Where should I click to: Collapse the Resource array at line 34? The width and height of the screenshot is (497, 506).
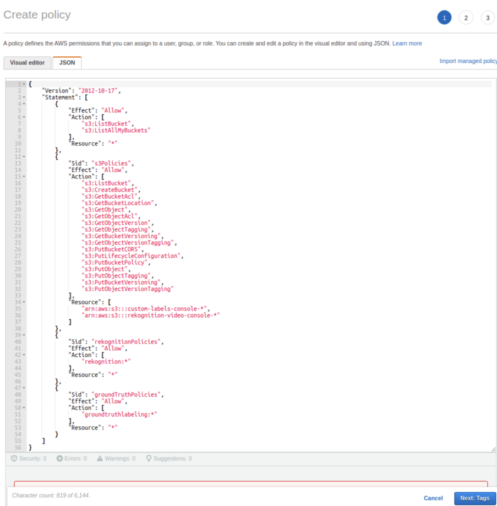[x=24, y=302]
